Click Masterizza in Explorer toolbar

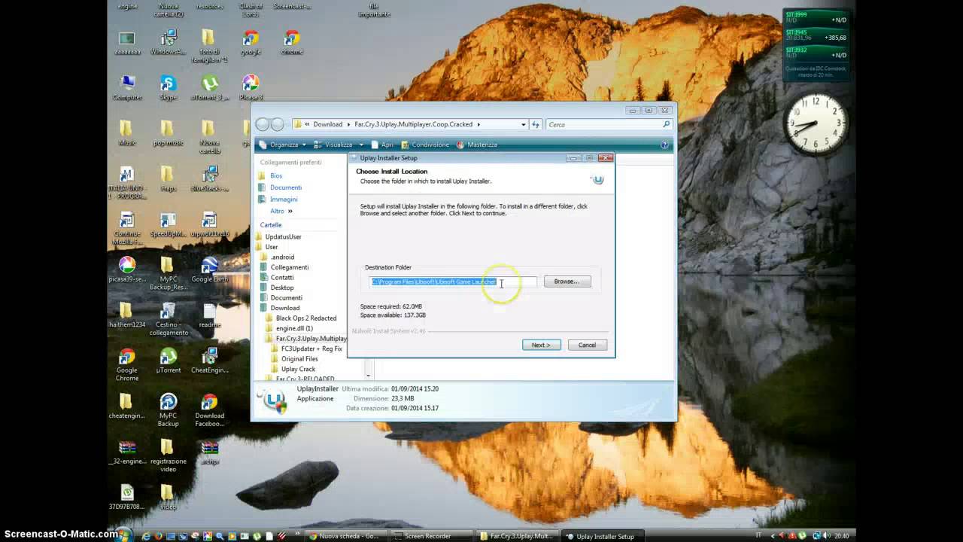tap(476, 145)
